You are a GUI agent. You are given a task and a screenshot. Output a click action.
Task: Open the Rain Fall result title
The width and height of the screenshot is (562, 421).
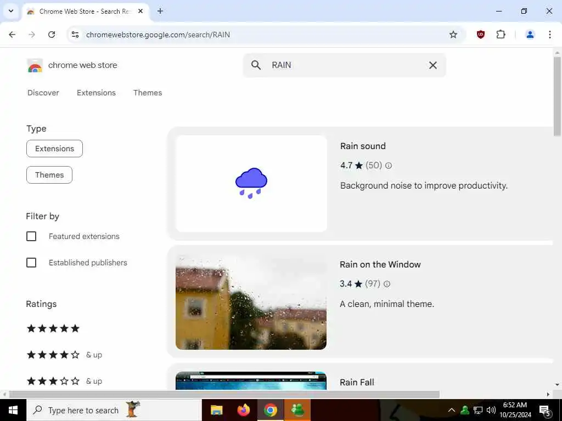click(x=357, y=382)
